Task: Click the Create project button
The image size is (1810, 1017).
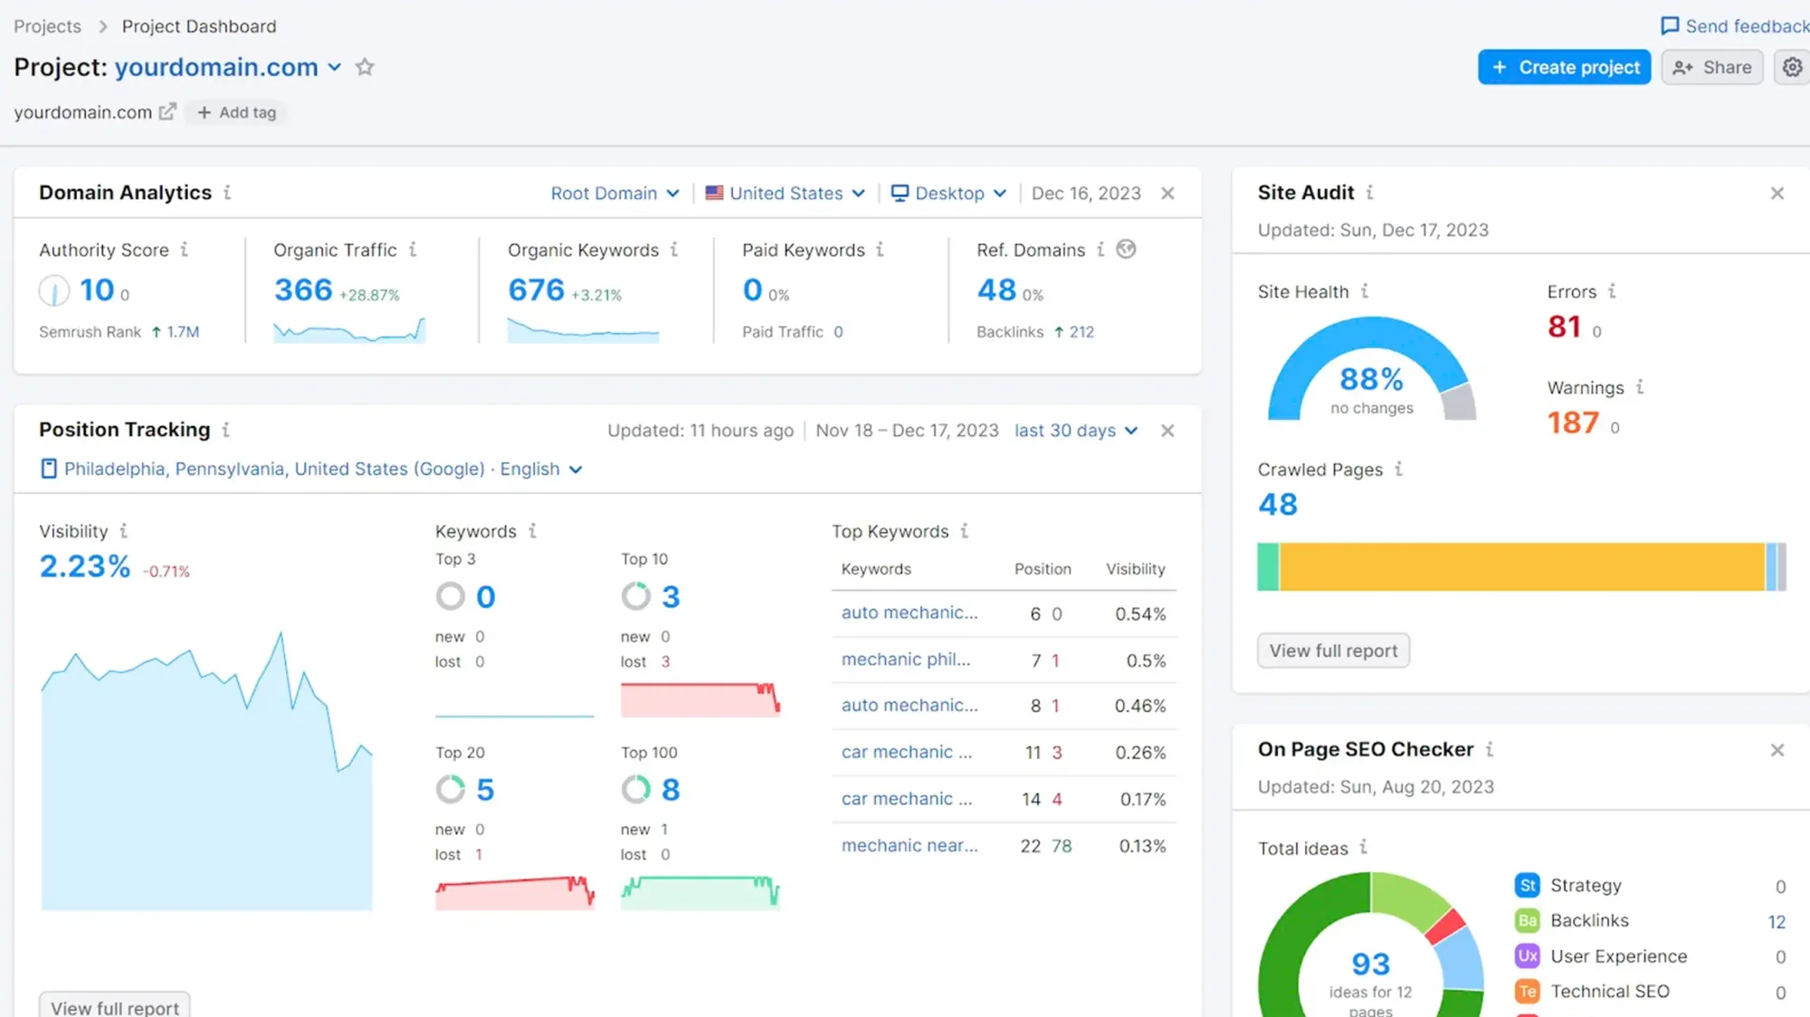Action: [1564, 67]
